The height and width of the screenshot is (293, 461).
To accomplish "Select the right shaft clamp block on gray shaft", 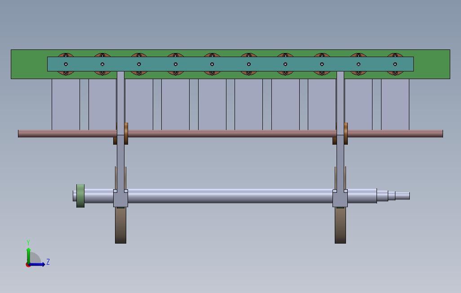I will coord(340,199).
